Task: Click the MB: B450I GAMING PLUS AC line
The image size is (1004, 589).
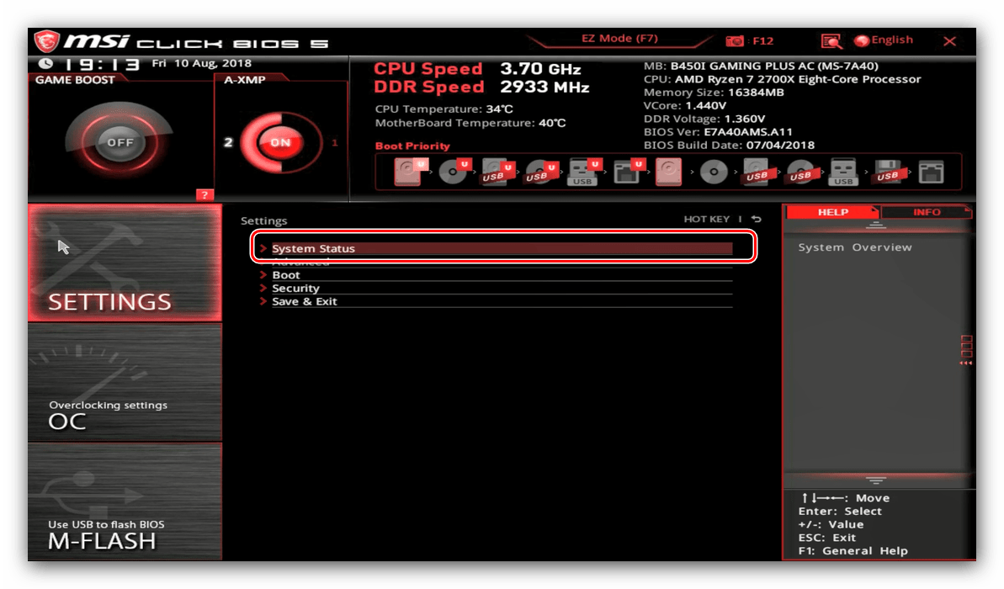Action: tap(761, 66)
